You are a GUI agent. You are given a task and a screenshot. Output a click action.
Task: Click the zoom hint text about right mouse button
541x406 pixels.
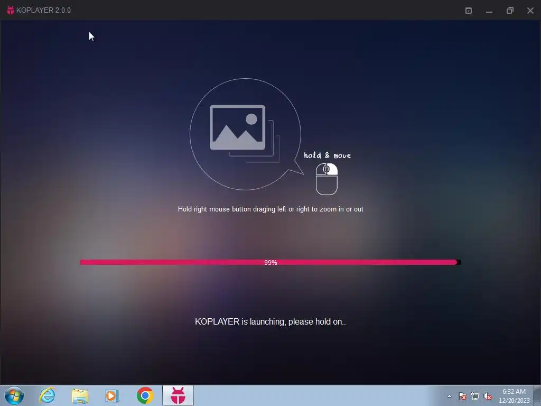click(270, 209)
